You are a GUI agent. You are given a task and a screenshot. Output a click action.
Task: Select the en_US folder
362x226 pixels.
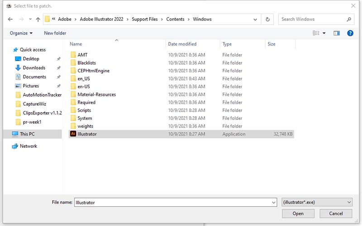[x=84, y=79]
